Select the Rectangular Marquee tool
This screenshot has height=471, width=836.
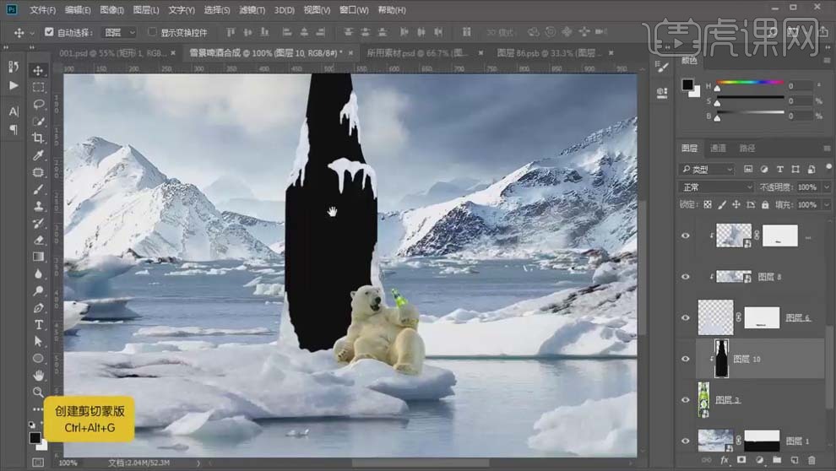39,88
